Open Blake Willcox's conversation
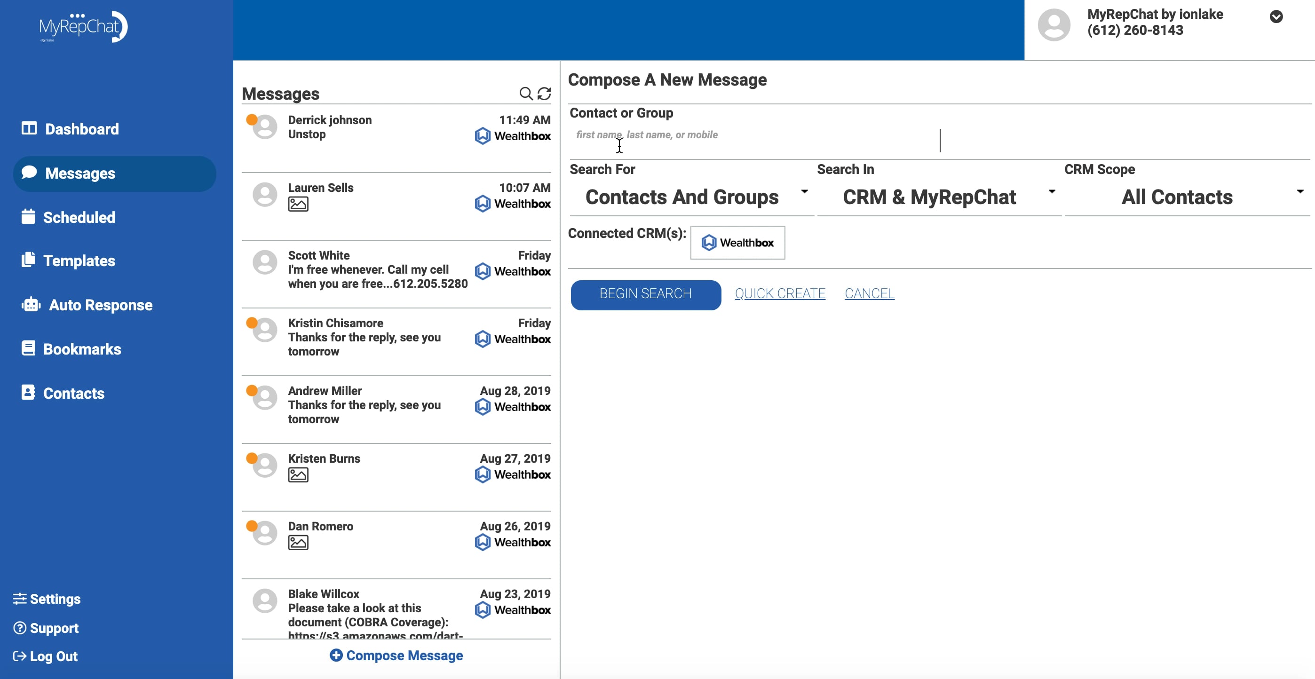 coord(396,609)
